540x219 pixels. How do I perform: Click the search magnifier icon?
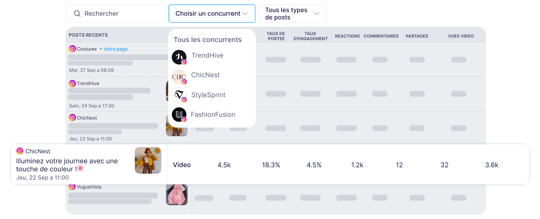pyautogui.click(x=77, y=14)
